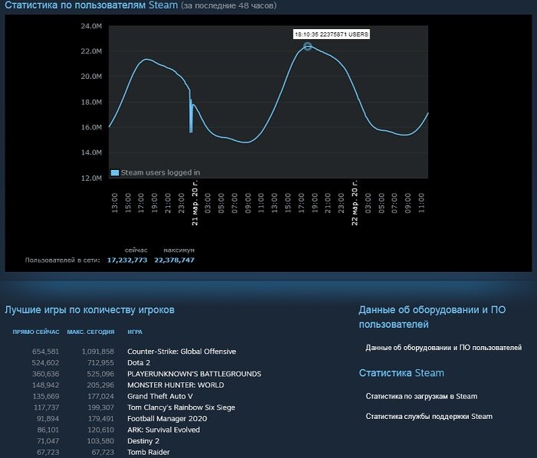Click the 199,307 peak players value
This screenshot has height=458, width=537.
point(100,407)
